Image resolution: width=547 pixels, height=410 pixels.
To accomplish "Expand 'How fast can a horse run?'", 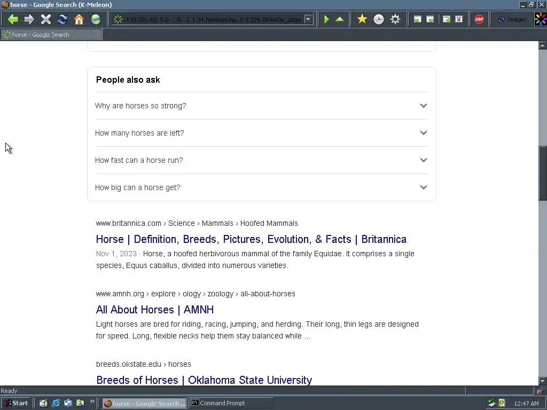I will tap(261, 160).
